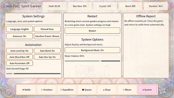Click the Offline Report heading
This screenshot has height=98, width=174.
click(x=146, y=16)
